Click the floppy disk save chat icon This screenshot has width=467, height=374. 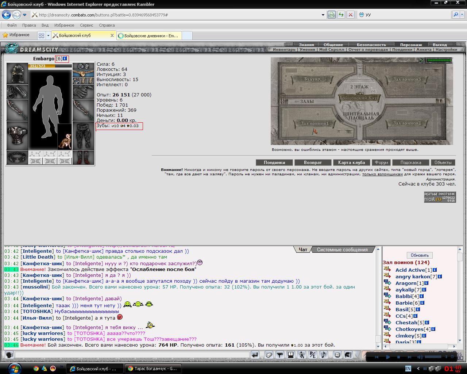click(x=291, y=355)
